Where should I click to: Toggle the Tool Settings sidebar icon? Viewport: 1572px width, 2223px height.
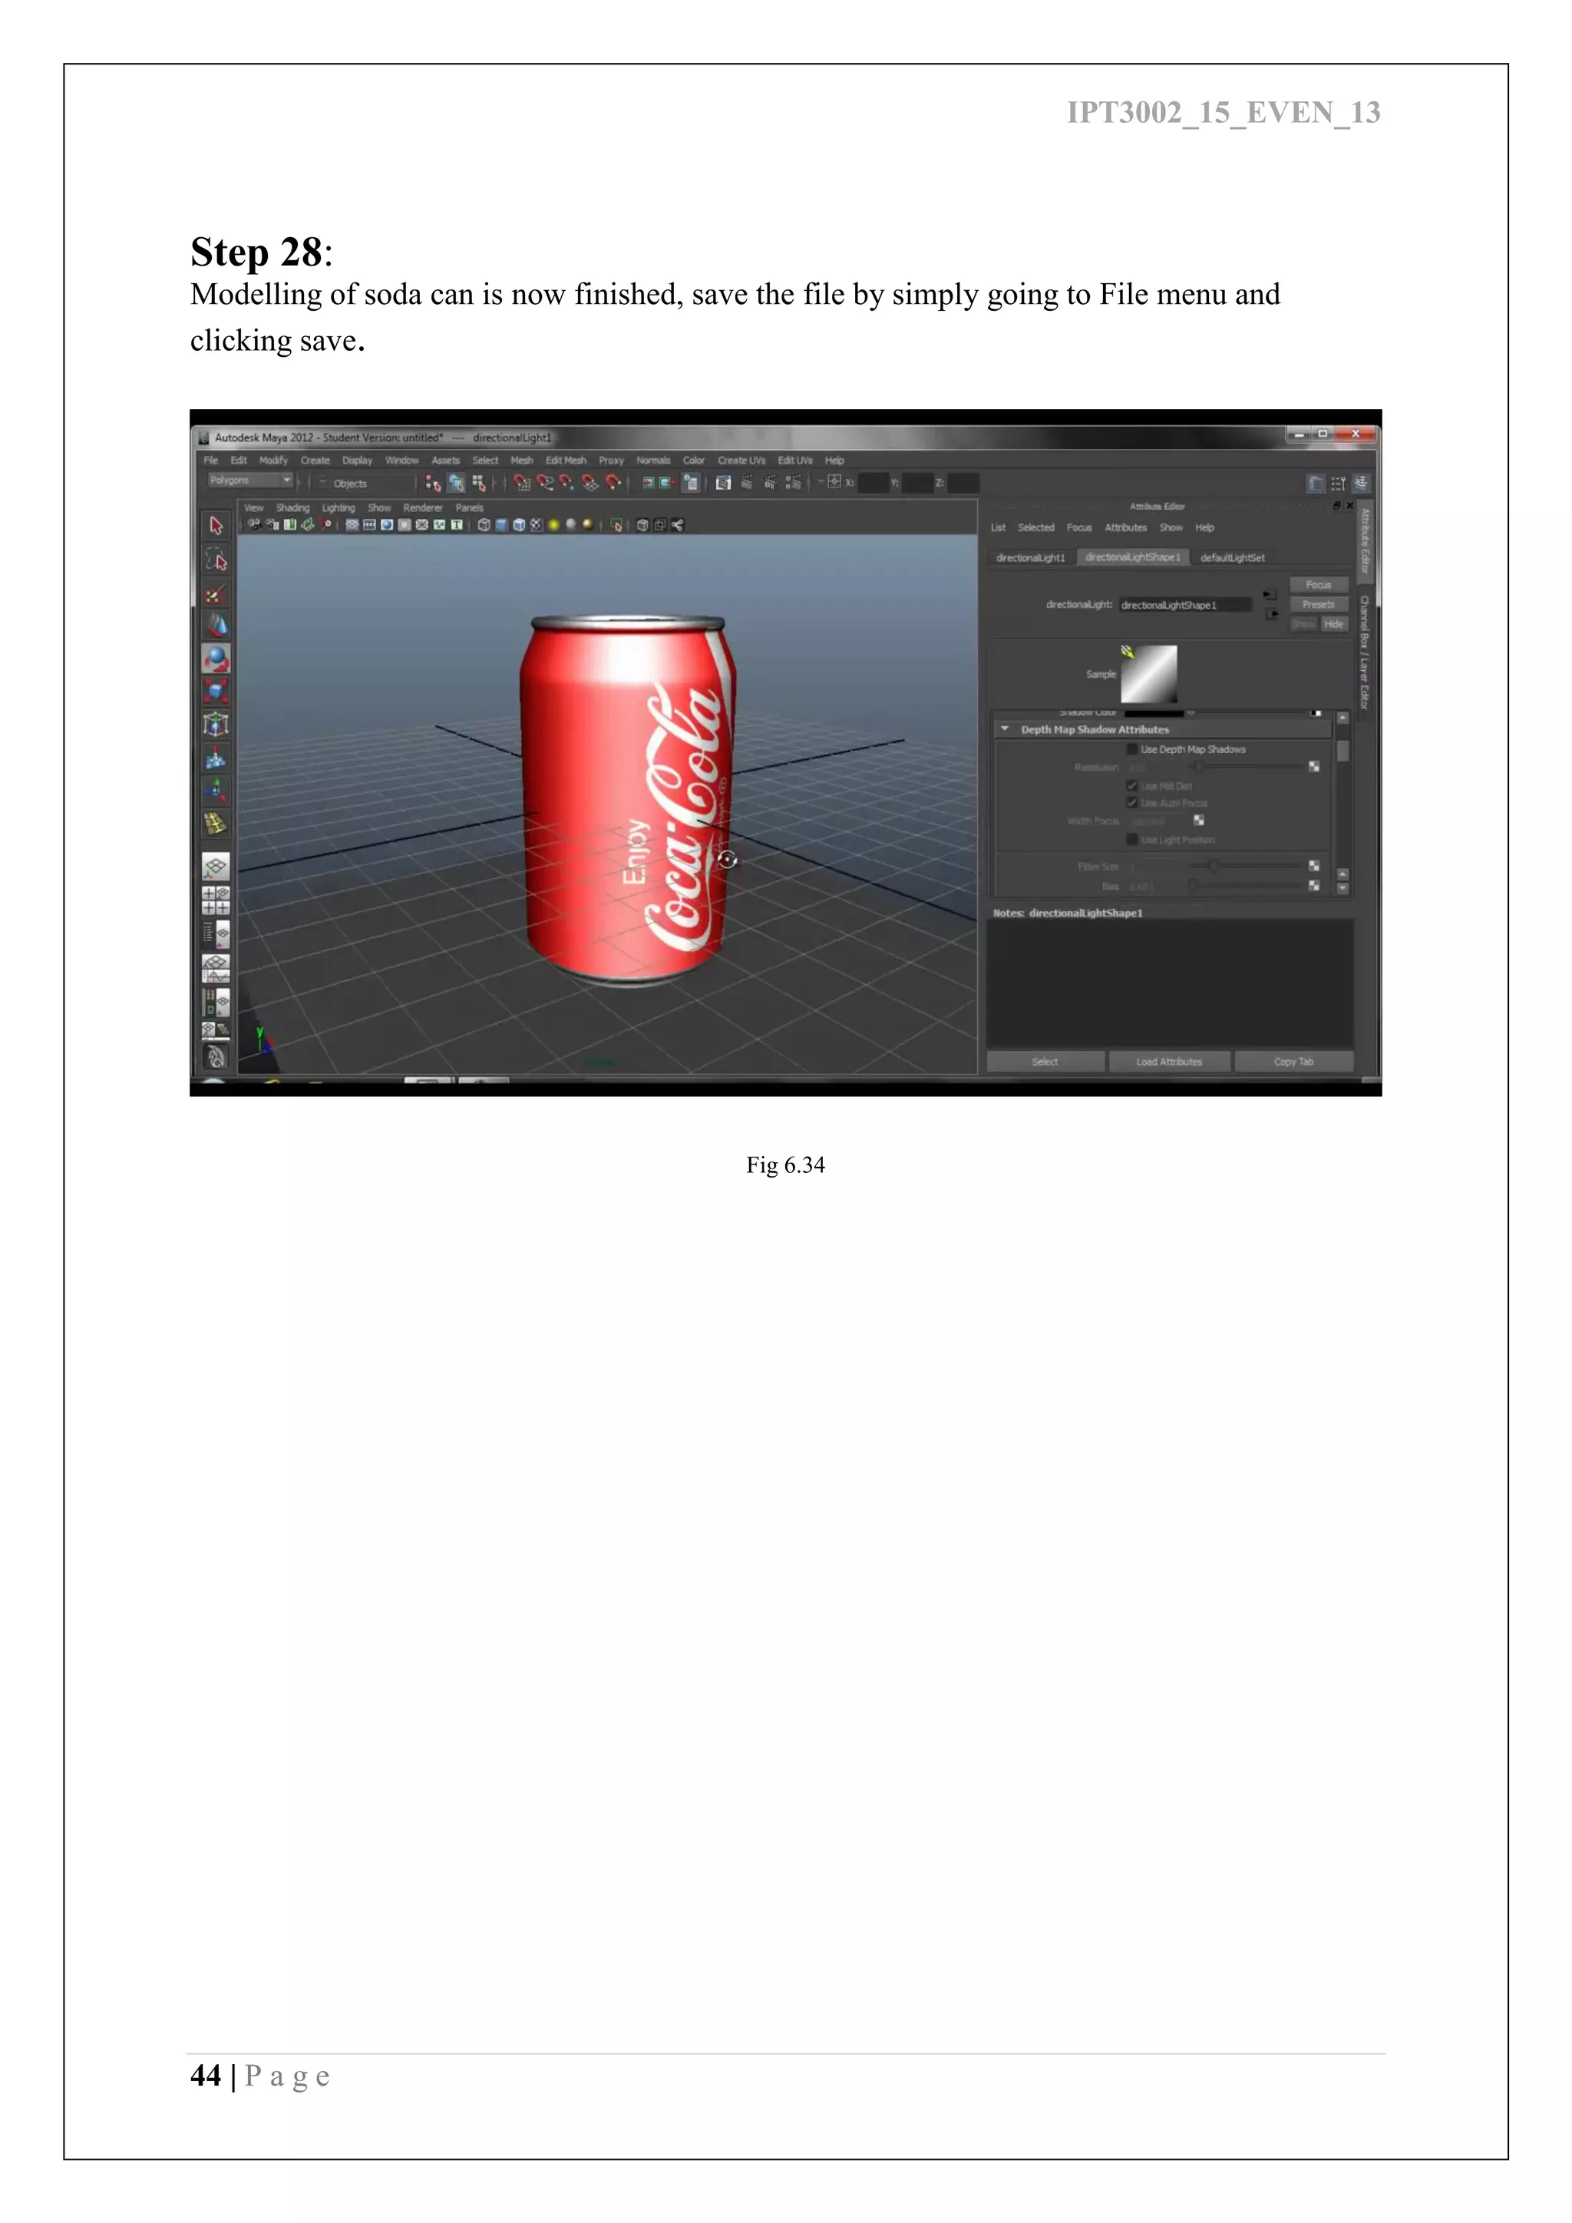(1339, 483)
